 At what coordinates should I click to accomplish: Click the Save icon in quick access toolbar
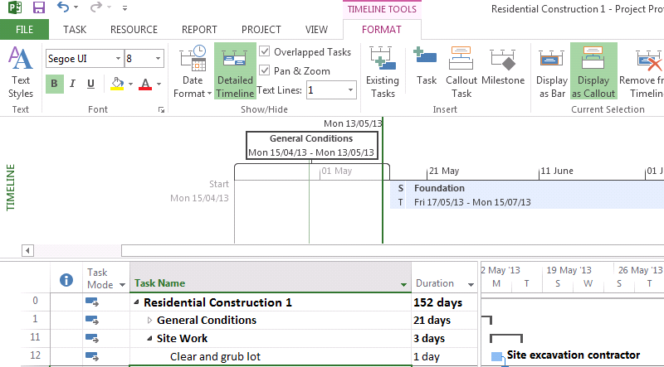pyautogui.click(x=38, y=9)
